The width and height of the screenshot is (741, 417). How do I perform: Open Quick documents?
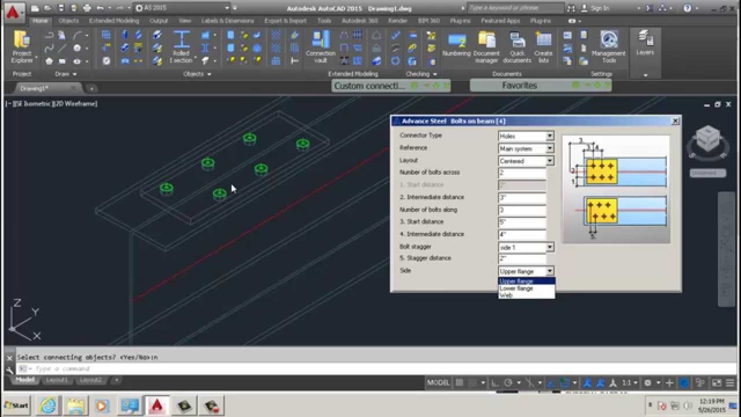click(517, 46)
